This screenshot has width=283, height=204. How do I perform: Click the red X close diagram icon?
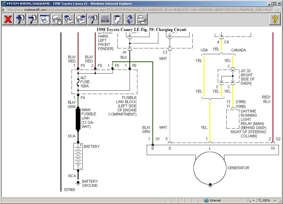(x=8, y=19)
